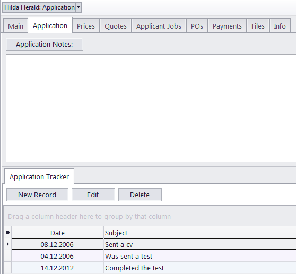
Task: Select the 'Sent a cv' subject cell
Action: pos(200,244)
